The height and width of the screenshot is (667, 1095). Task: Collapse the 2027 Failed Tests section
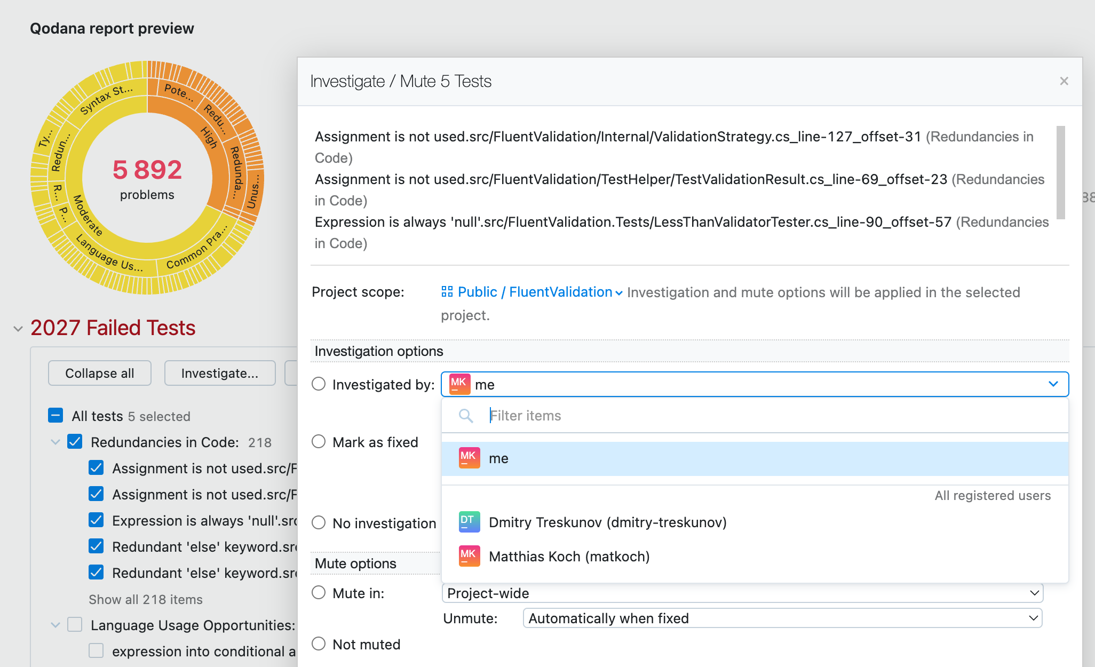[x=18, y=329]
